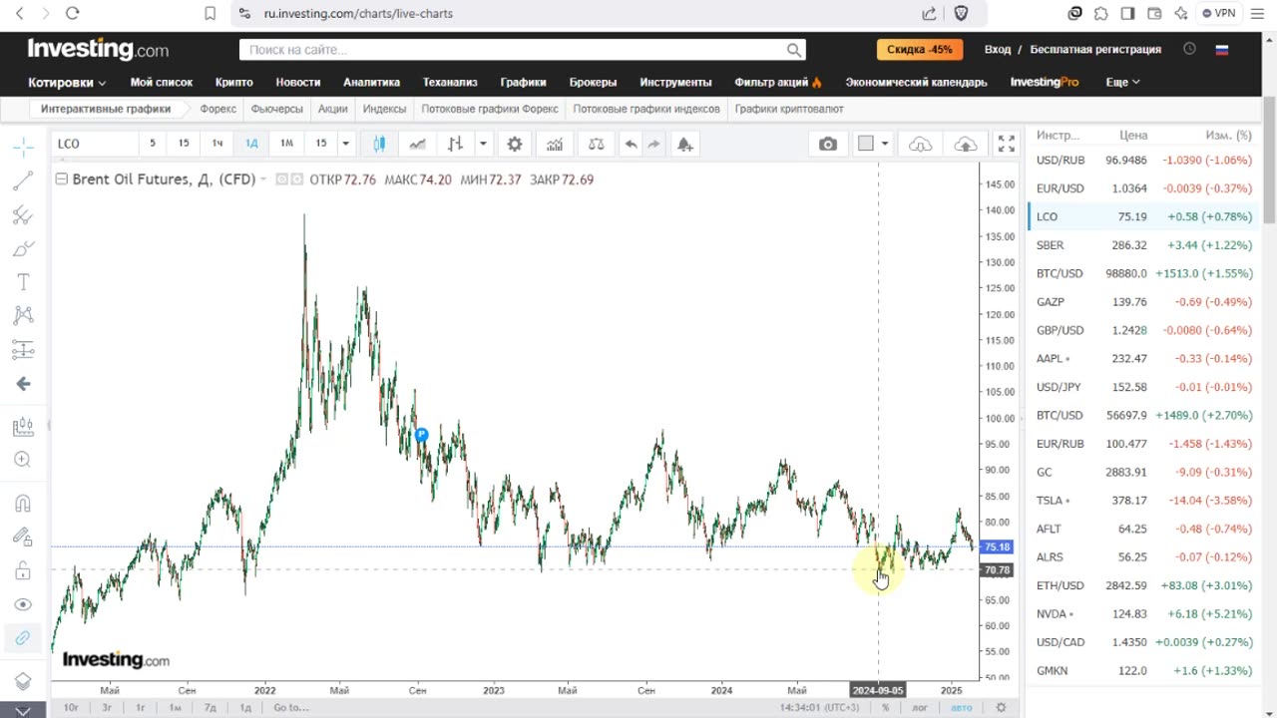
Task: Open the indicators button
Action: (x=555, y=144)
